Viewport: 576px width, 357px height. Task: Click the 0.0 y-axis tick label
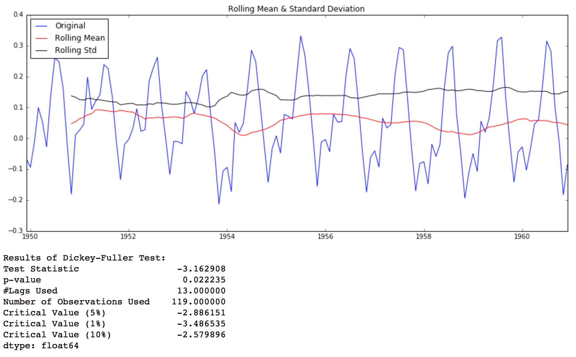point(18,138)
